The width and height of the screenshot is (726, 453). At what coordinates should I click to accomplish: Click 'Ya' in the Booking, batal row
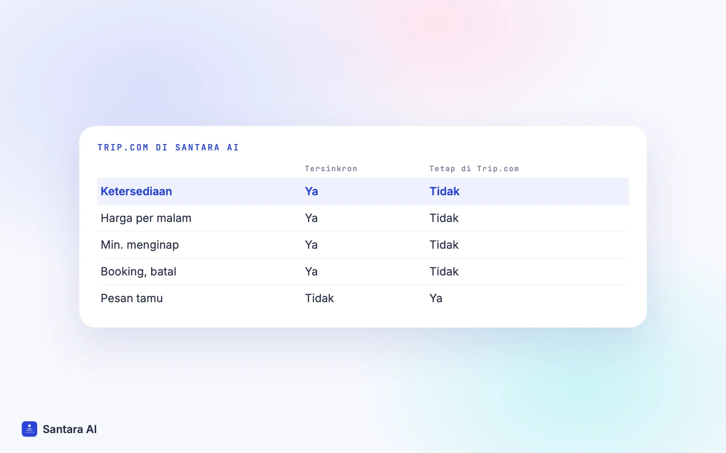pos(311,271)
